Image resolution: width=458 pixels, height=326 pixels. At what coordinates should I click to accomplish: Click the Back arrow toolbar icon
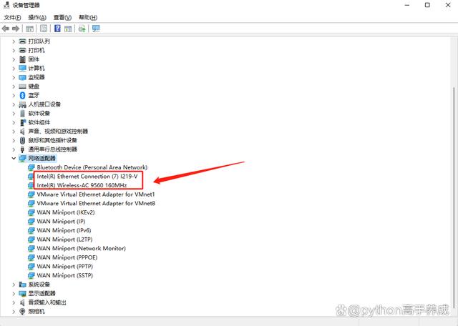point(6,29)
